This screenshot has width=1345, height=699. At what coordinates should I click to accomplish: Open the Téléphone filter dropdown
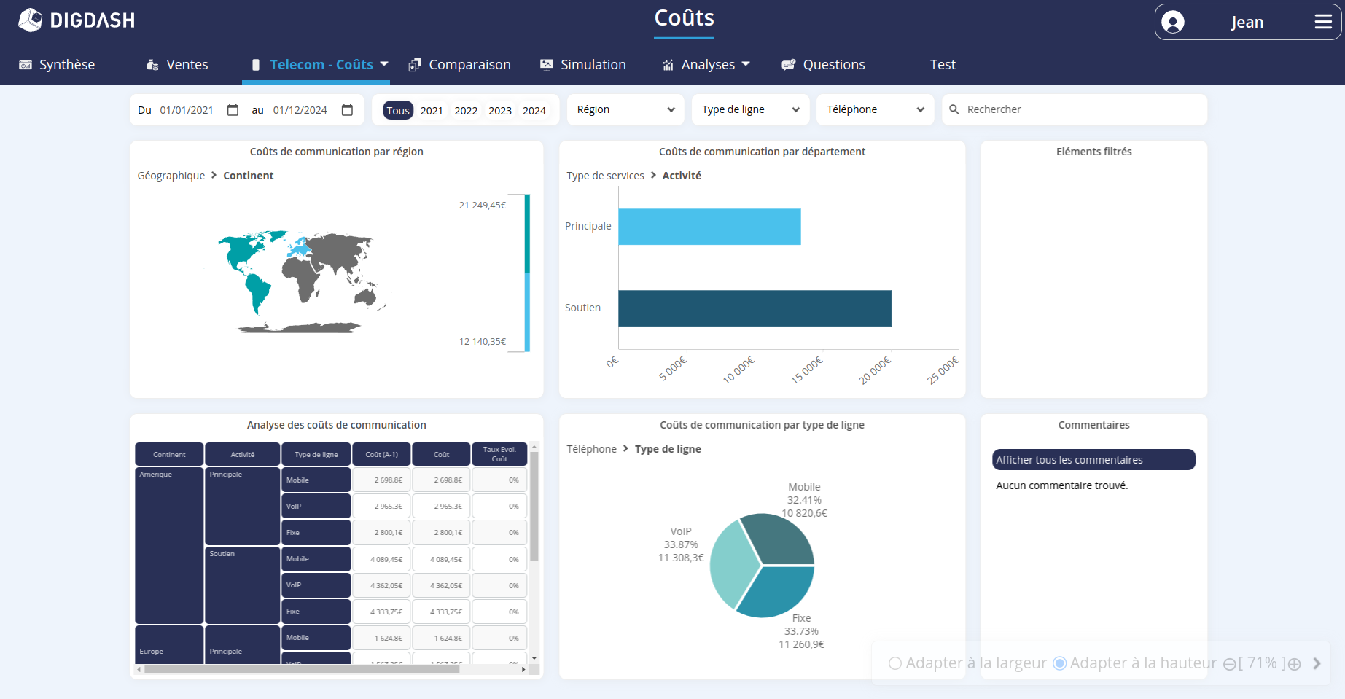tap(874, 109)
